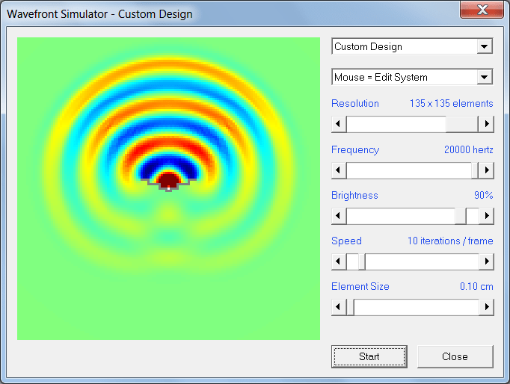Screen dimensions: 510x384
Task: Open the Mouse = Edit System dropdown arrow
Action: click(485, 77)
